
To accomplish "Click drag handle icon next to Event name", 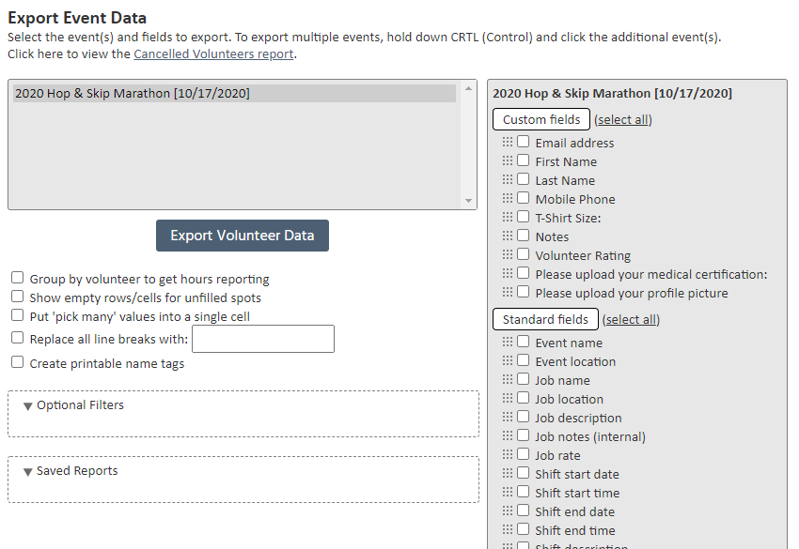I will (508, 342).
